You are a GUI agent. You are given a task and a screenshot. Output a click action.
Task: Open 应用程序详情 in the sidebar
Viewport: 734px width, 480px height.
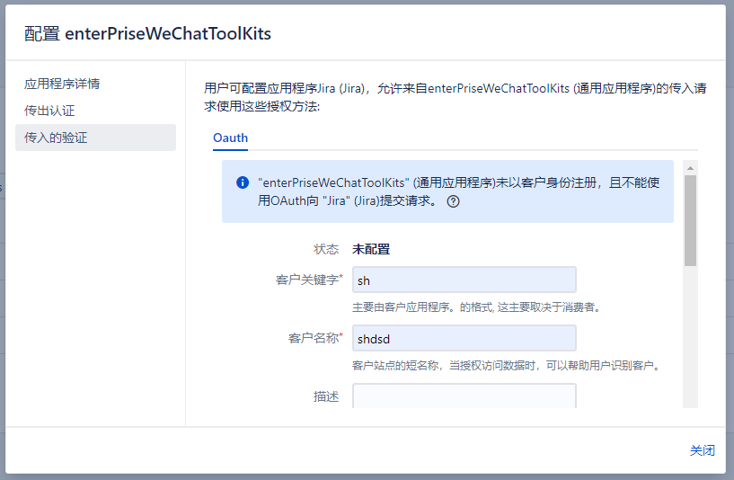tap(62, 84)
